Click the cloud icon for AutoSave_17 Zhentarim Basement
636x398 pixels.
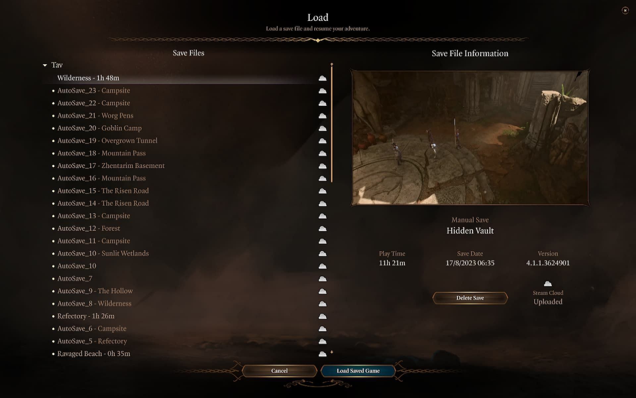coord(322,166)
